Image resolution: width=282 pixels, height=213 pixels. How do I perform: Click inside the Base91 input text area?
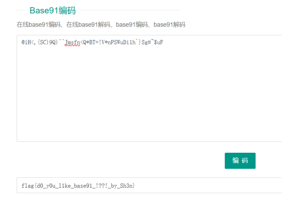click(x=149, y=88)
